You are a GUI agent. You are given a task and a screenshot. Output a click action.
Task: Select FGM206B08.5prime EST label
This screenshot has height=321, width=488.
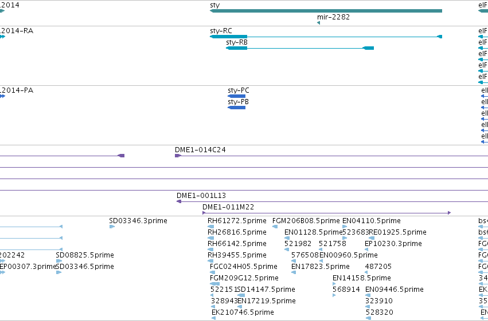[306, 221]
